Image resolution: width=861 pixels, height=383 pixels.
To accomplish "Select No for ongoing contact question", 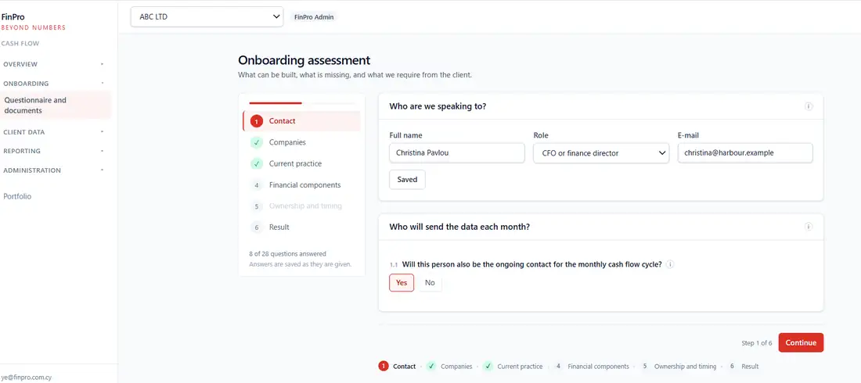I will 430,283.
